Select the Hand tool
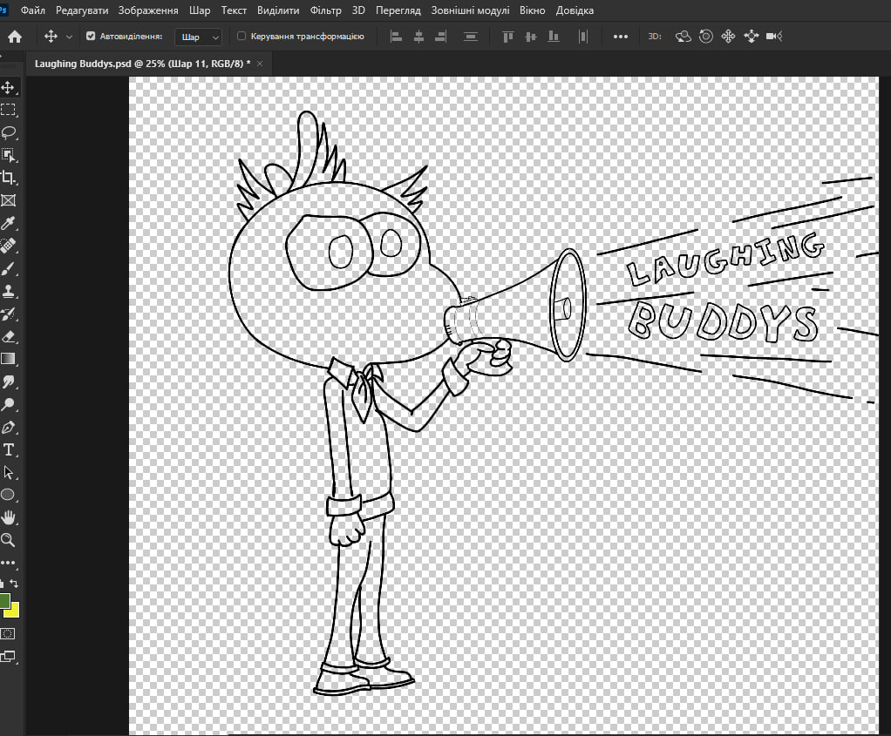891x736 pixels. point(8,517)
